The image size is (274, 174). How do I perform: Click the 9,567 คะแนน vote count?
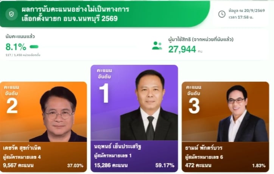click(x=18, y=165)
